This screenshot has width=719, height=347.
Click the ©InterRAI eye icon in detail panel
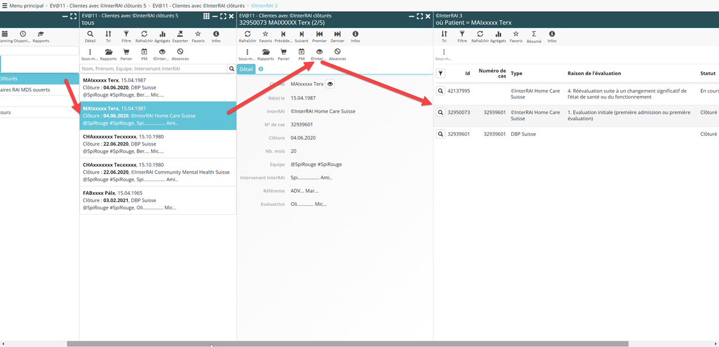(319, 52)
